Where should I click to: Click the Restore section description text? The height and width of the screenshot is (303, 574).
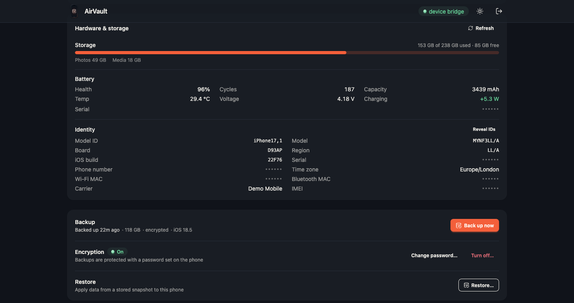(129, 290)
